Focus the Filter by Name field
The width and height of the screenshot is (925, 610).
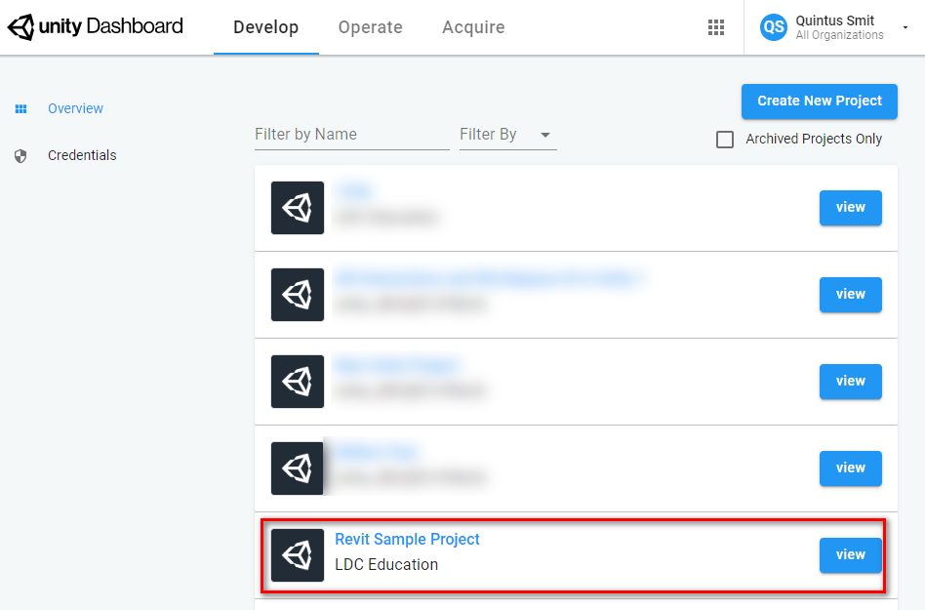tap(351, 135)
